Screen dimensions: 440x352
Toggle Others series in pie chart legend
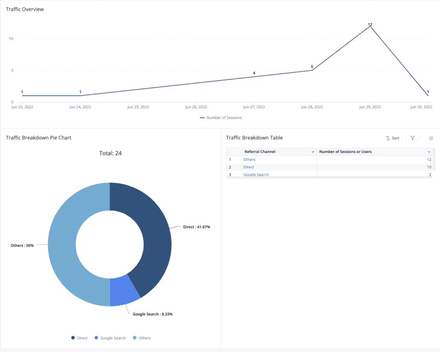click(142, 338)
